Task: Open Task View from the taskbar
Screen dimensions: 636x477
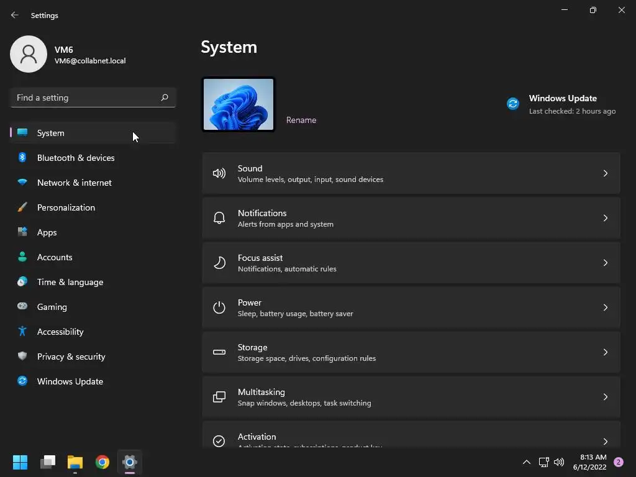Action: [x=47, y=462]
